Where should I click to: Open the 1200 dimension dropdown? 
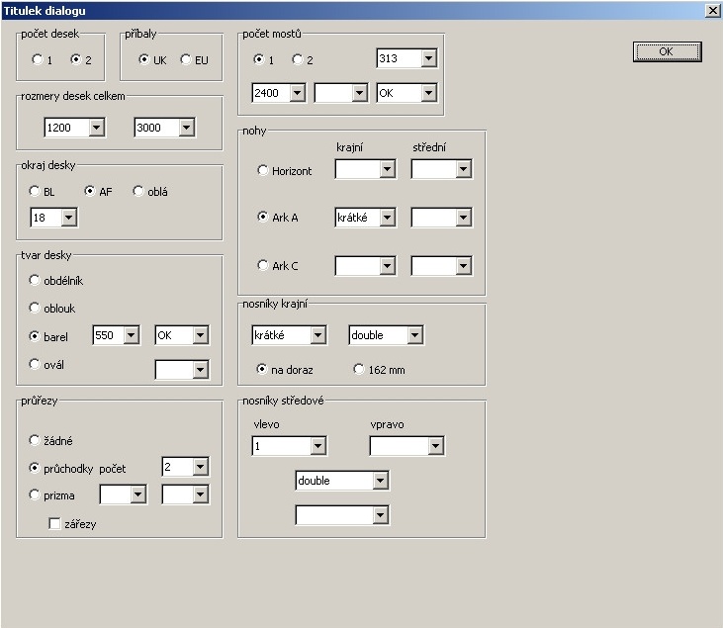tap(96, 128)
